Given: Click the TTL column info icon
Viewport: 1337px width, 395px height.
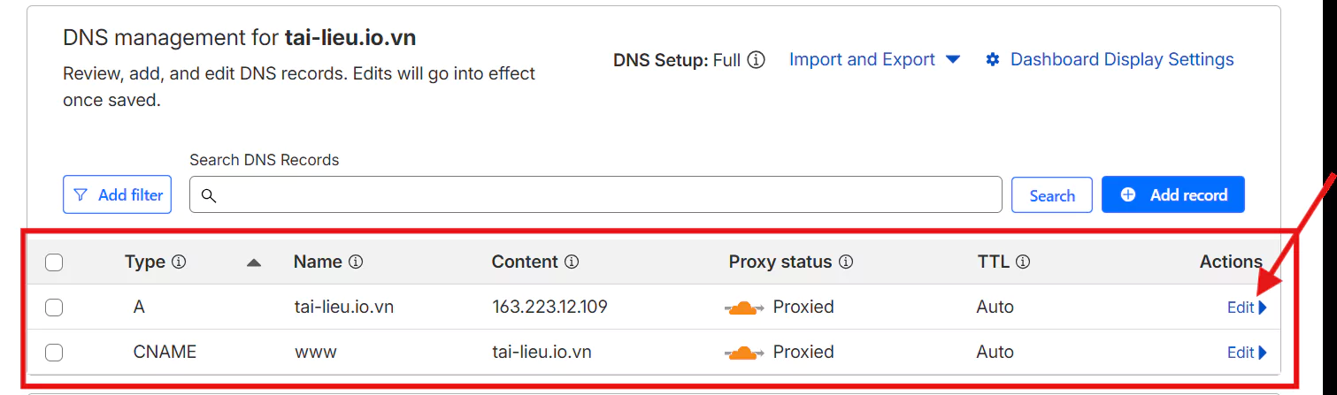Looking at the screenshot, I should click(x=1023, y=262).
